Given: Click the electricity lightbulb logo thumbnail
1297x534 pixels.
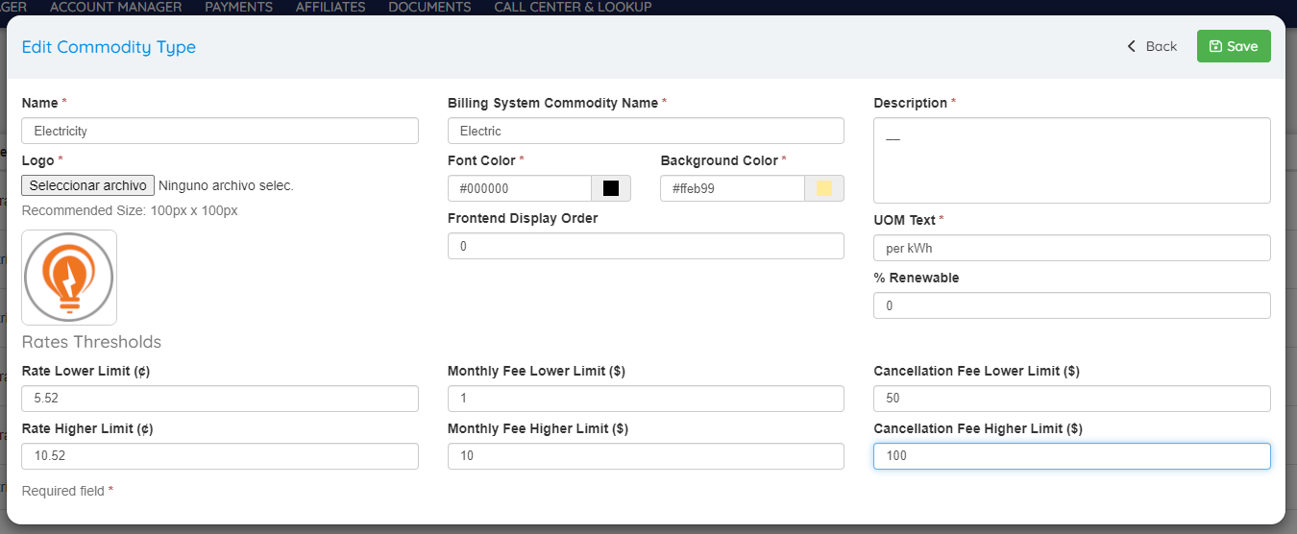Looking at the screenshot, I should (x=69, y=278).
